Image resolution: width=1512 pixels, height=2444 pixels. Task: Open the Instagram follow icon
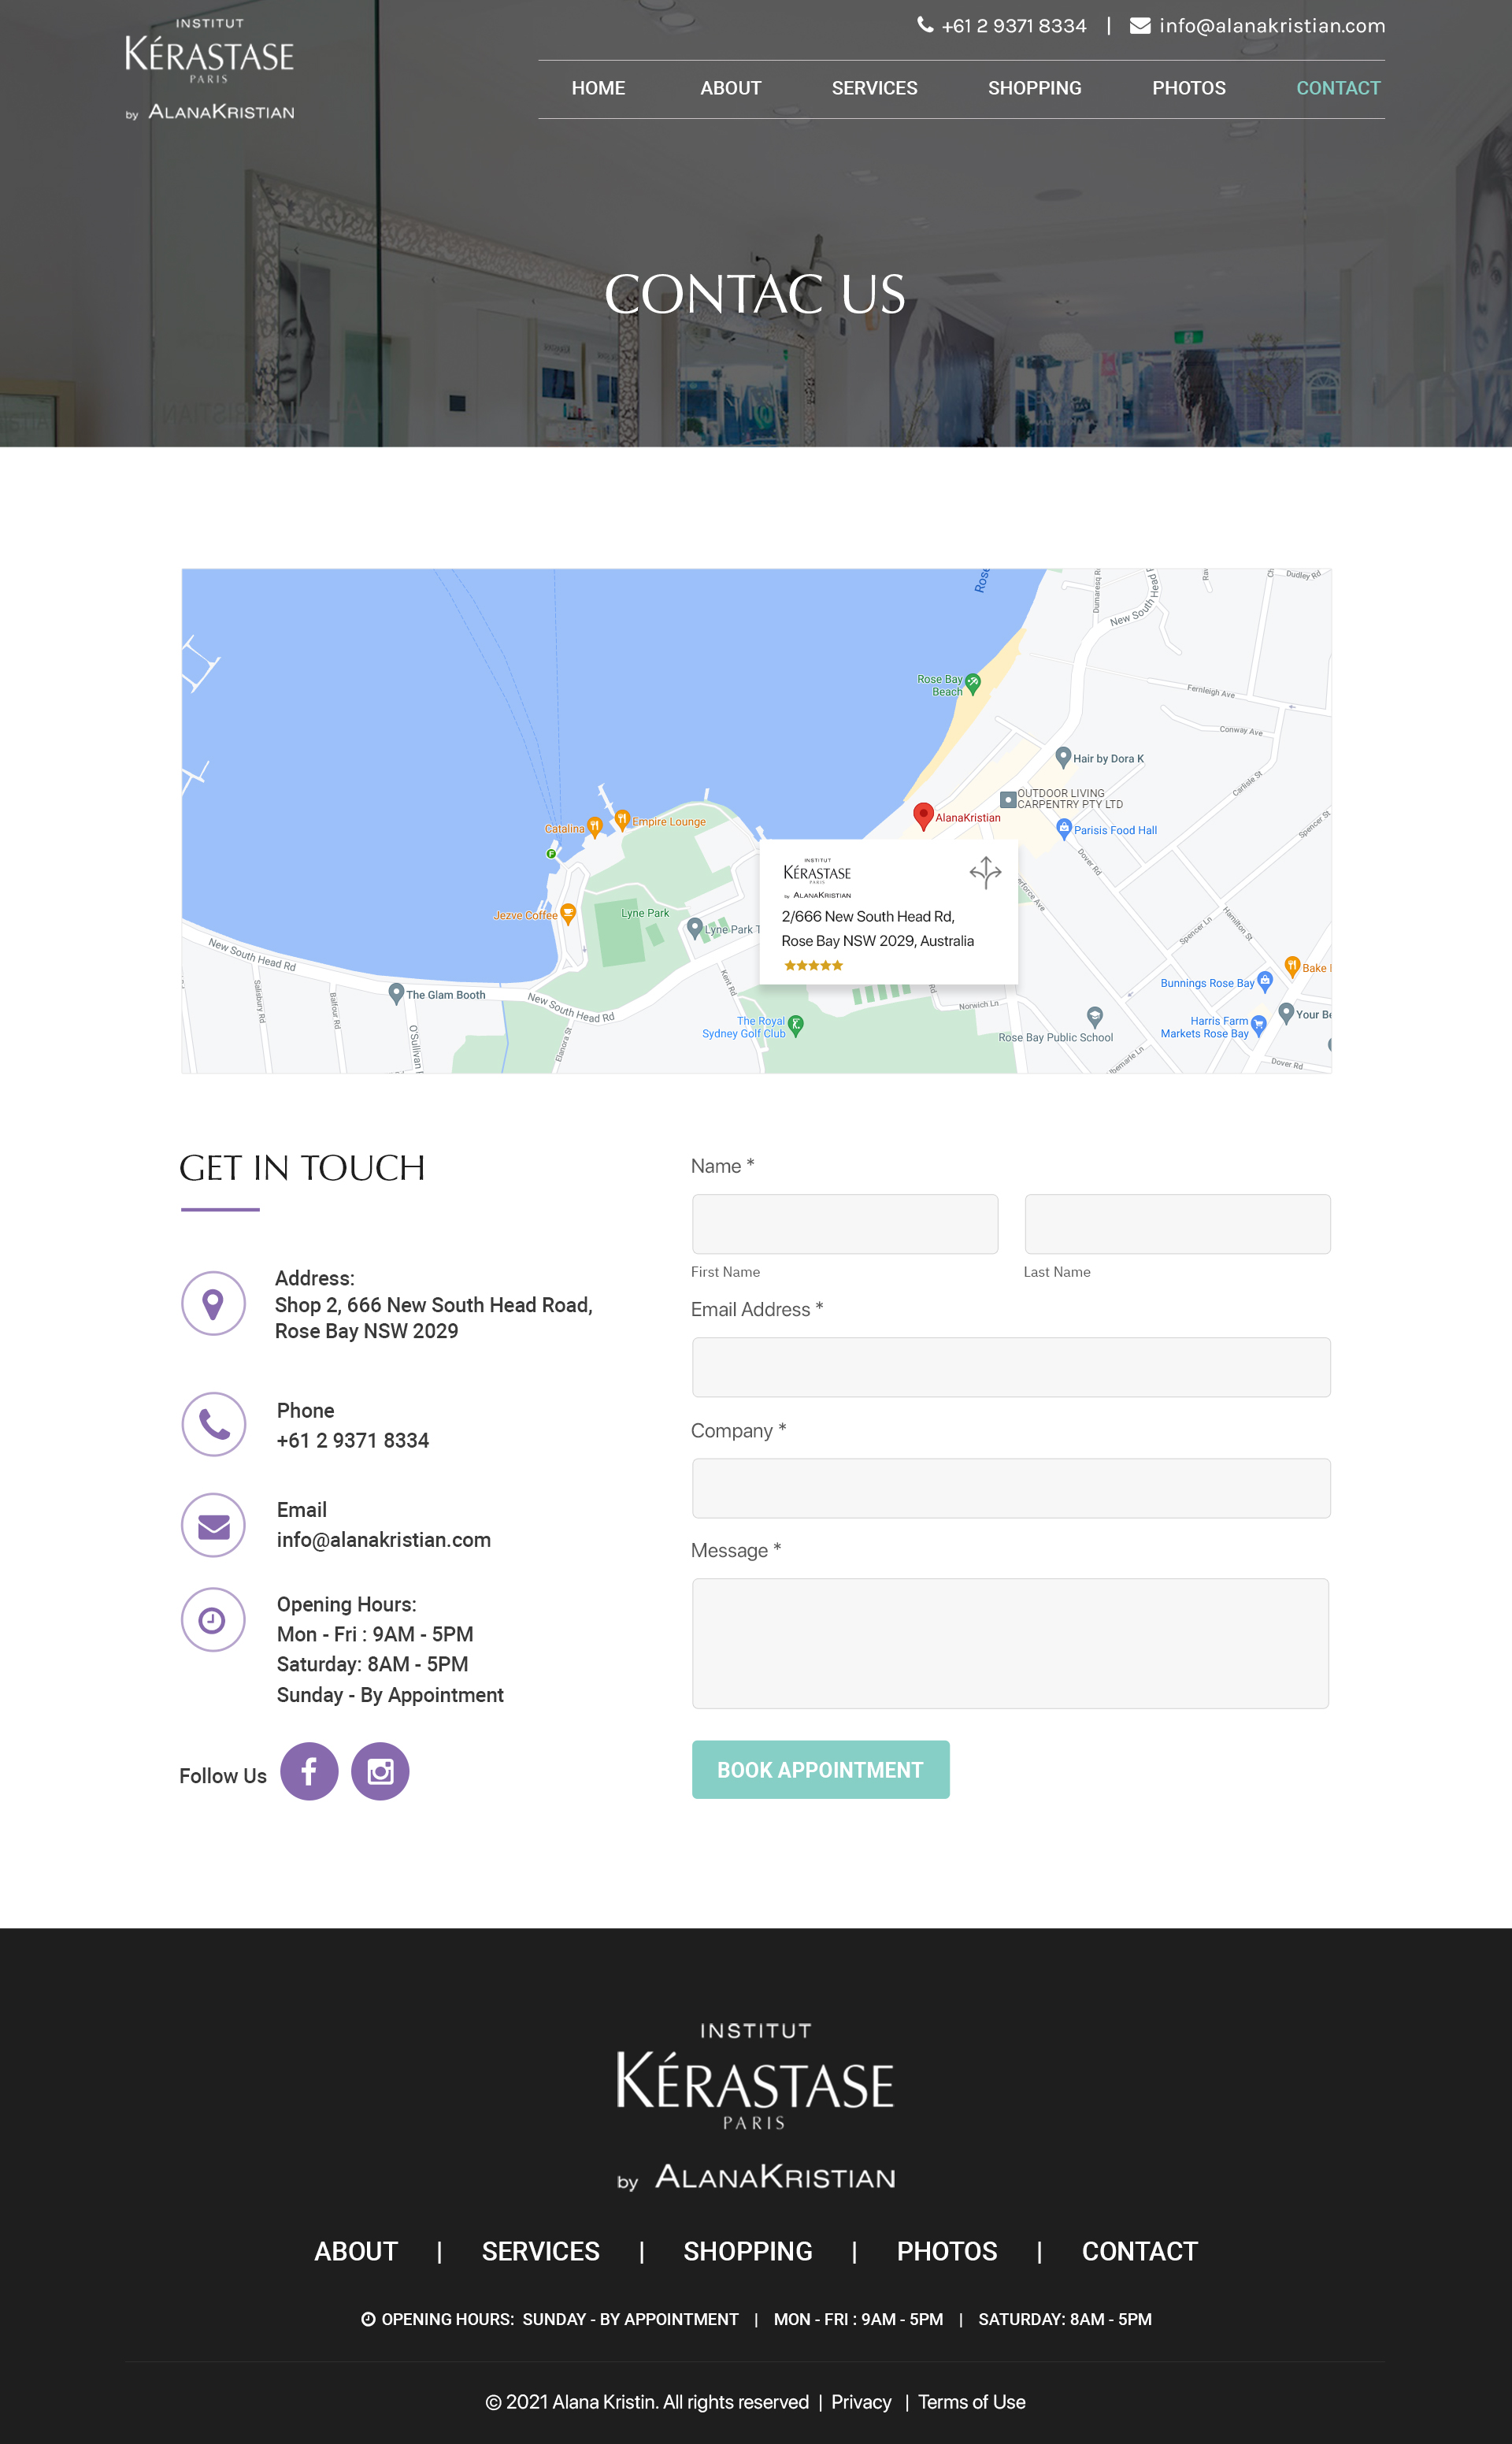click(380, 1771)
